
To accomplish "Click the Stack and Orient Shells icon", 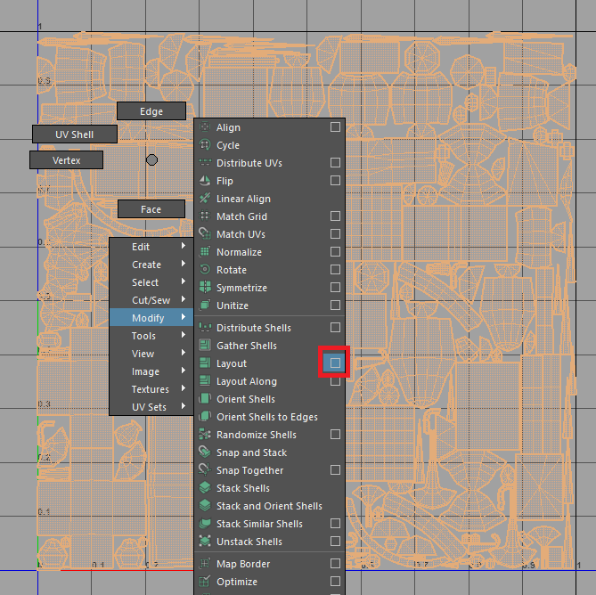I will [x=205, y=506].
